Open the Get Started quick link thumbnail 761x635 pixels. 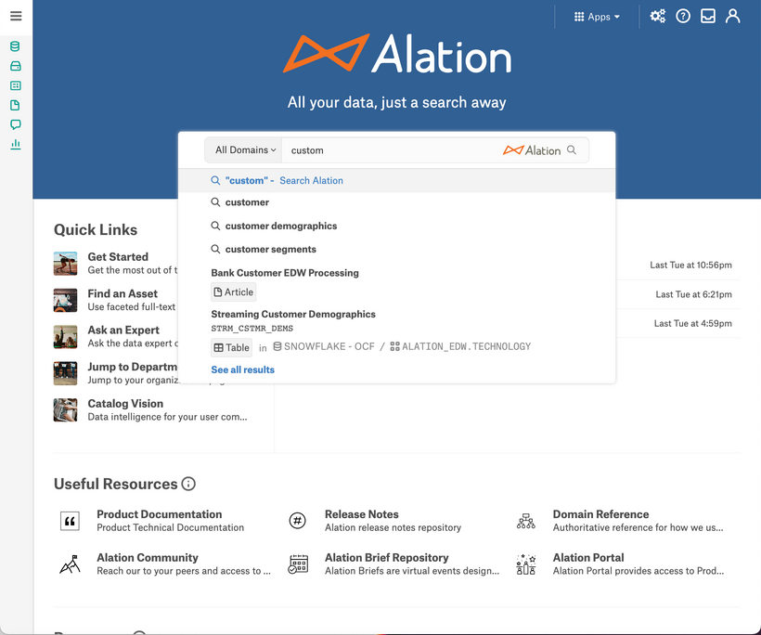[65, 264]
